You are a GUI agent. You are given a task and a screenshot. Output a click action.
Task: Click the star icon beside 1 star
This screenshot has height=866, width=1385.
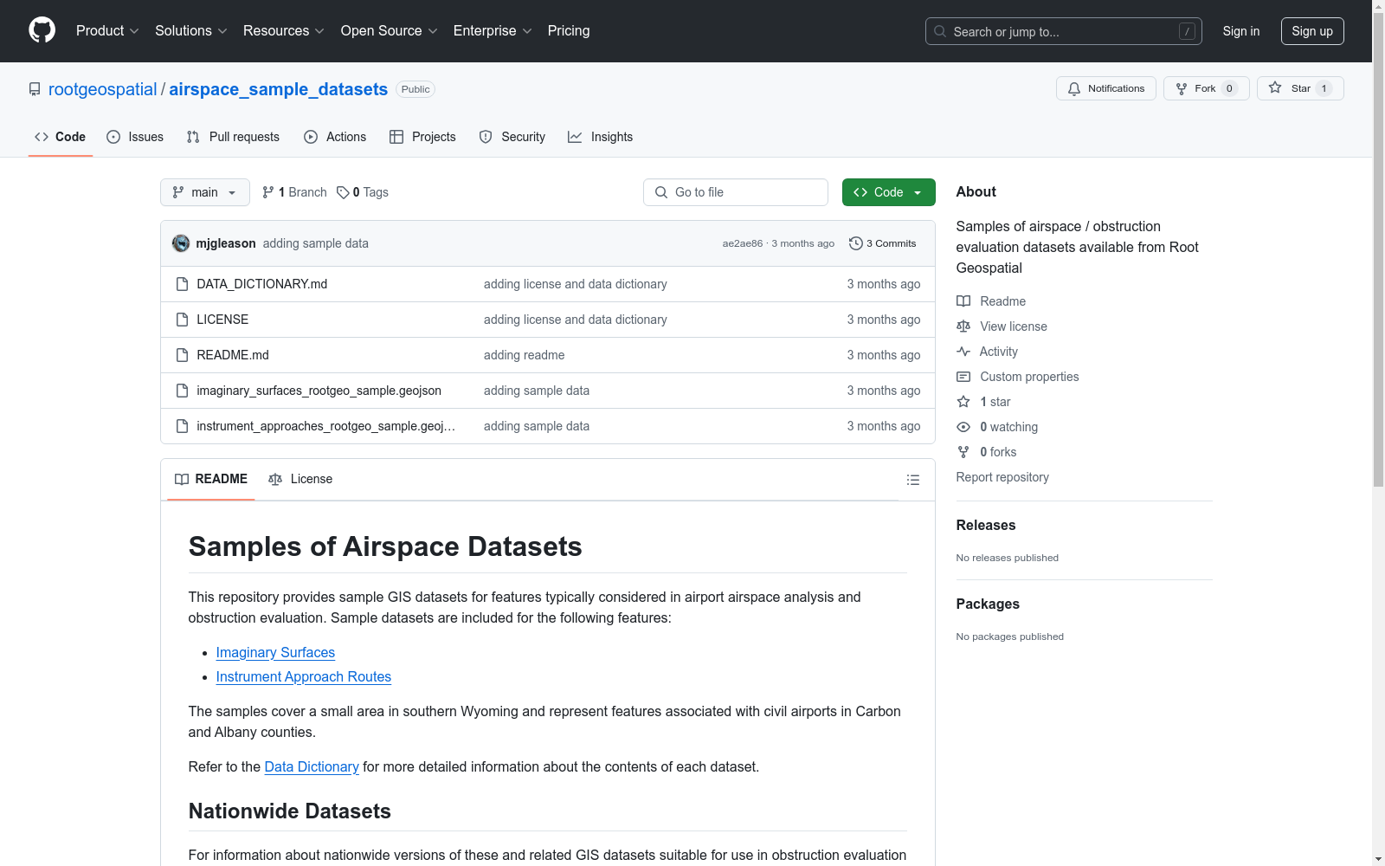[963, 402]
